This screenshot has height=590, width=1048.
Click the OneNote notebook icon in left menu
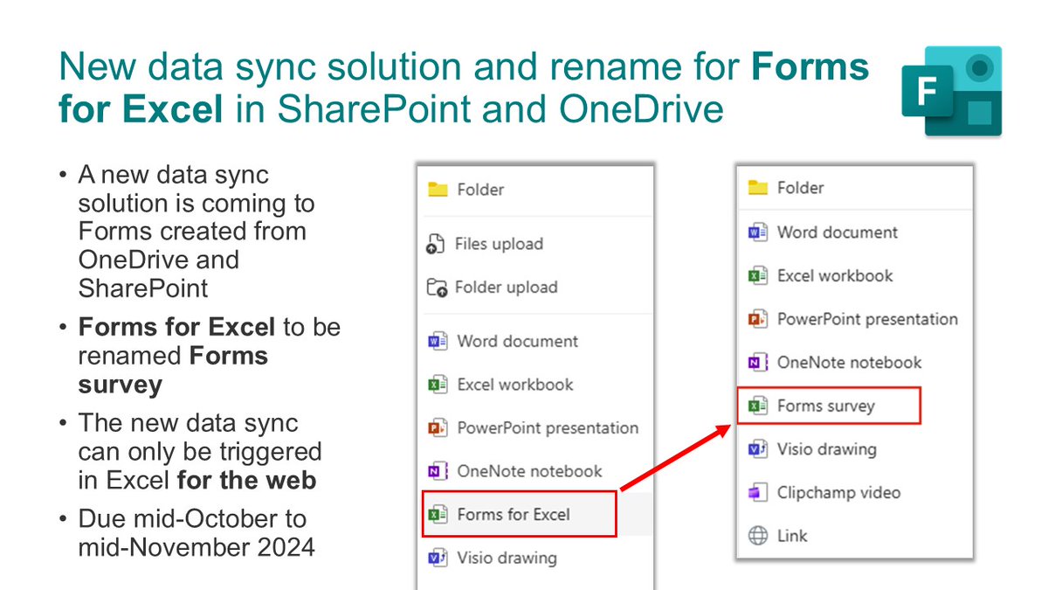(438, 472)
